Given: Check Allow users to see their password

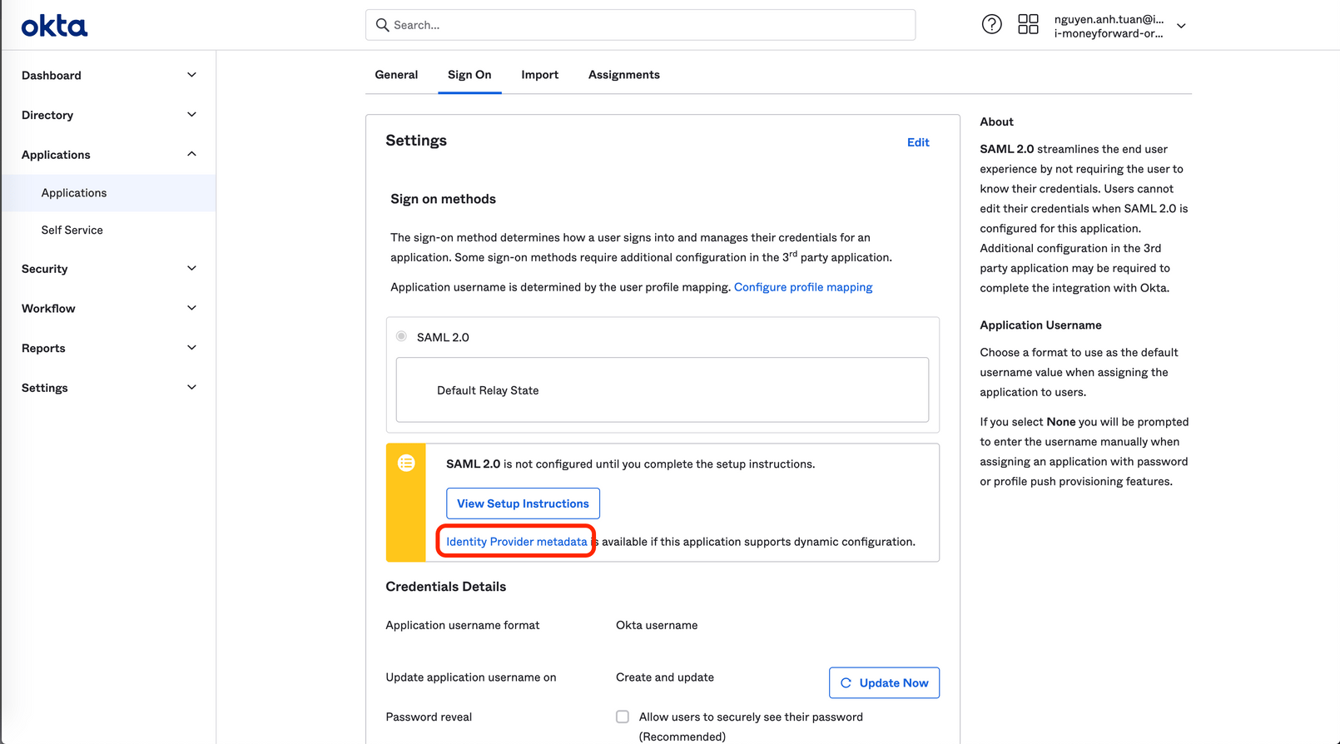Looking at the screenshot, I should [623, 717].
